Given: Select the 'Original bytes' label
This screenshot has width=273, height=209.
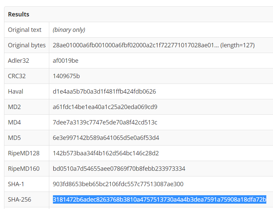Looking at the screenshot, I should [x=27, y=45].
